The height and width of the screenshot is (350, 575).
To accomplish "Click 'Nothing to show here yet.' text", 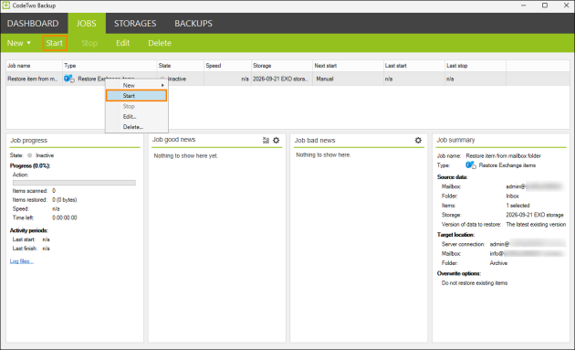I will pos(186,155).
